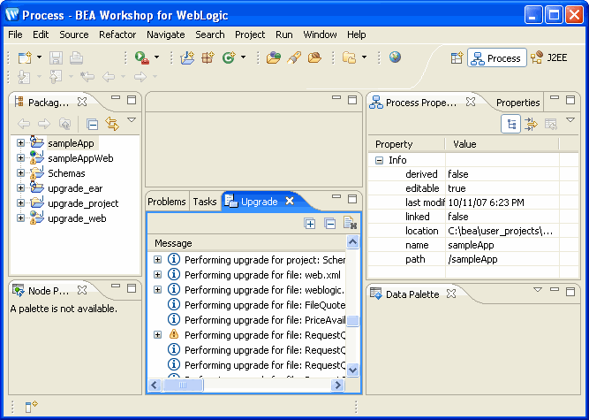589x420 pixels.
Task: Click the New Package toolbar icon
Action: click(208, 57)
